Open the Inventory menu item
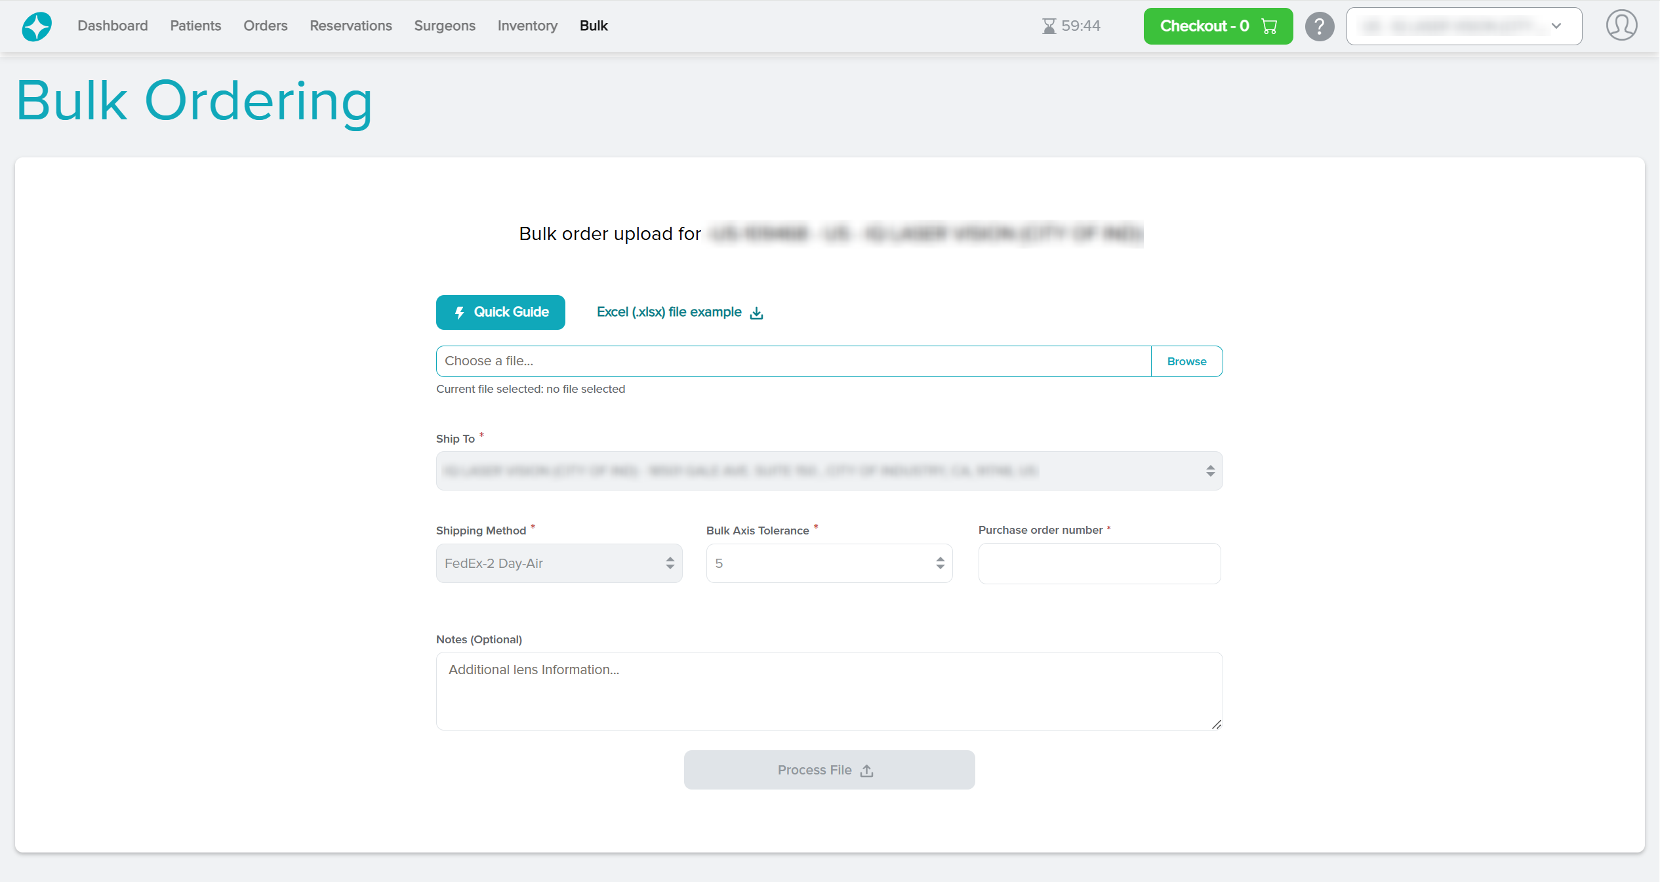The image size is (1660, 882). pos(527,26)
